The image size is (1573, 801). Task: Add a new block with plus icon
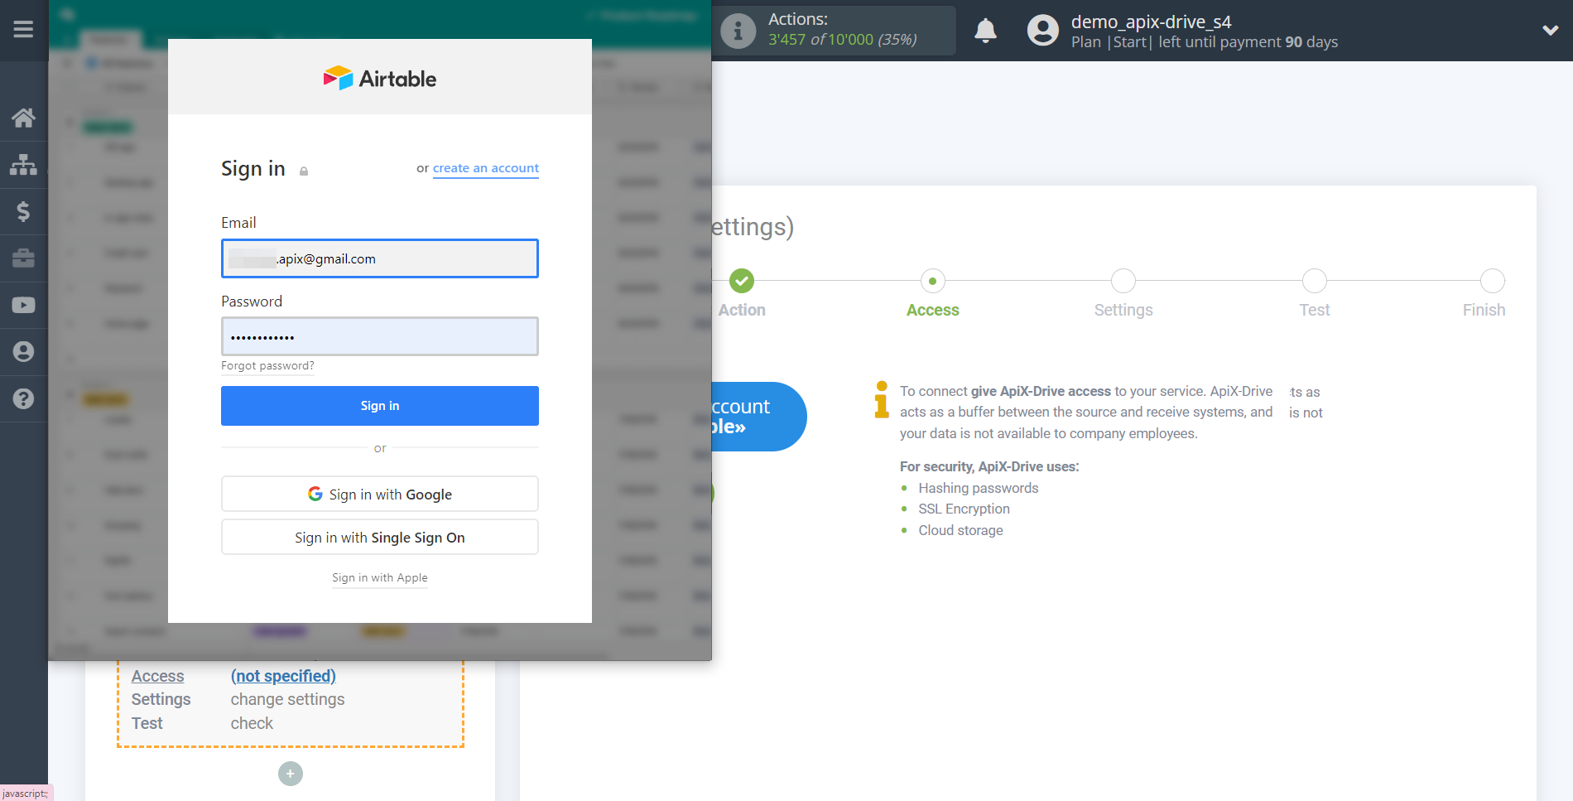click(x=291, y=774)
